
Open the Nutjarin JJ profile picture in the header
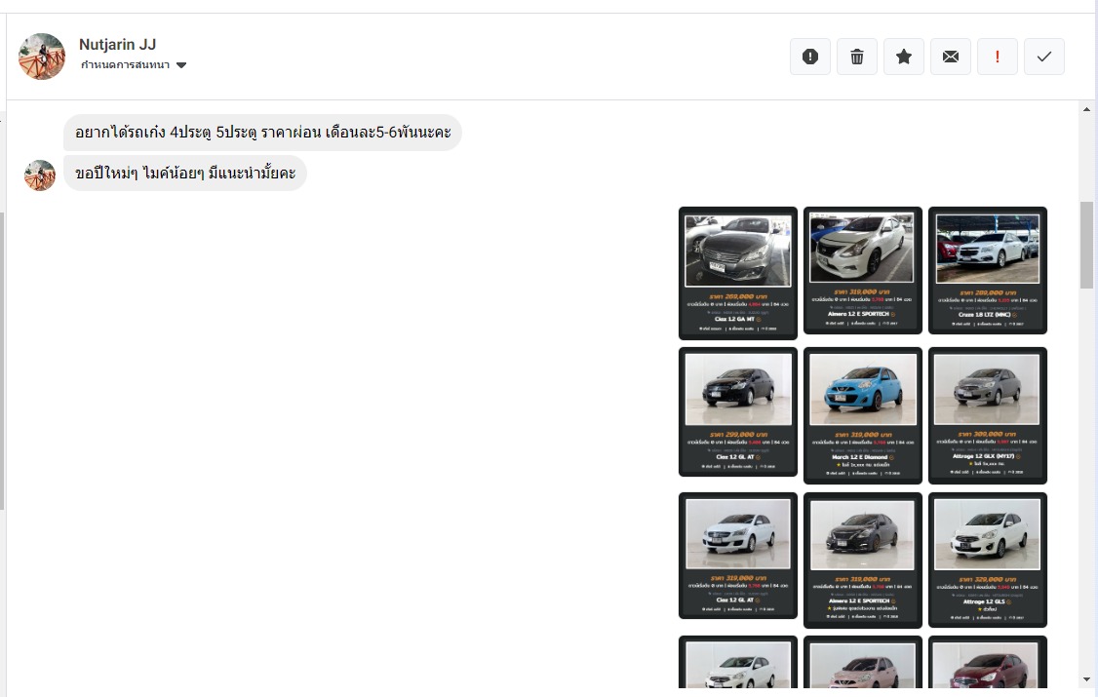point(42,57)
